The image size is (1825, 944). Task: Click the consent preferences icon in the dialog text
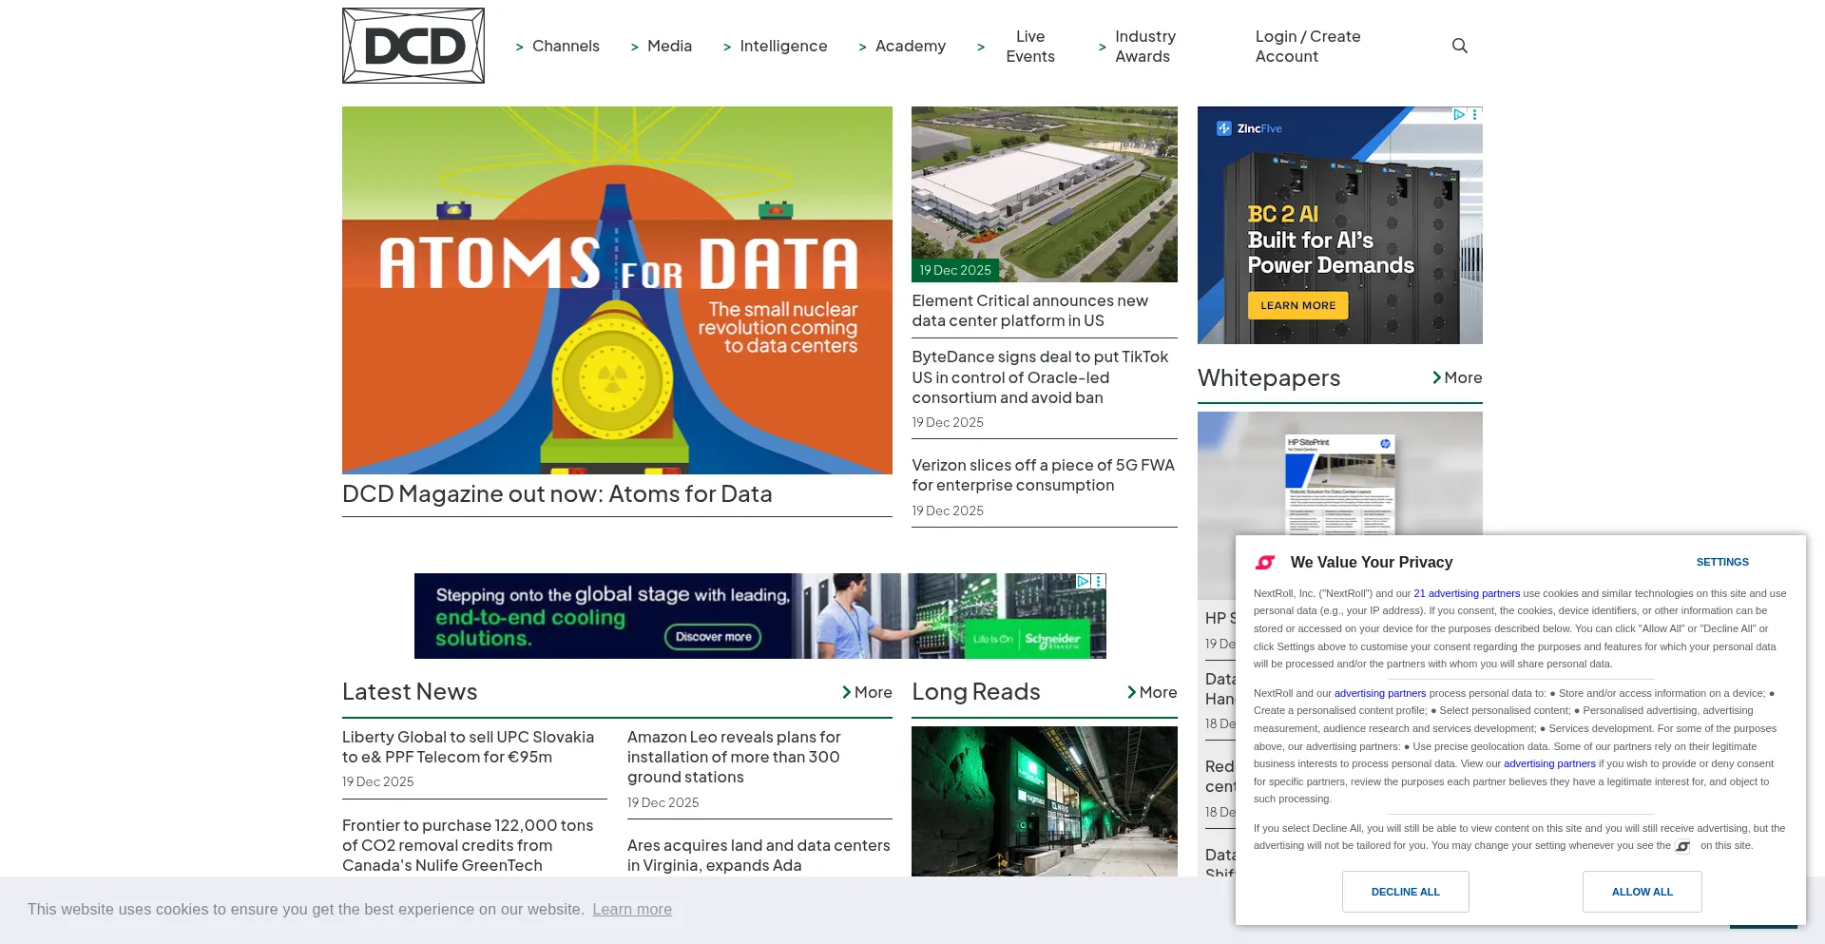pyautogui.click(x=1682, y=845)
